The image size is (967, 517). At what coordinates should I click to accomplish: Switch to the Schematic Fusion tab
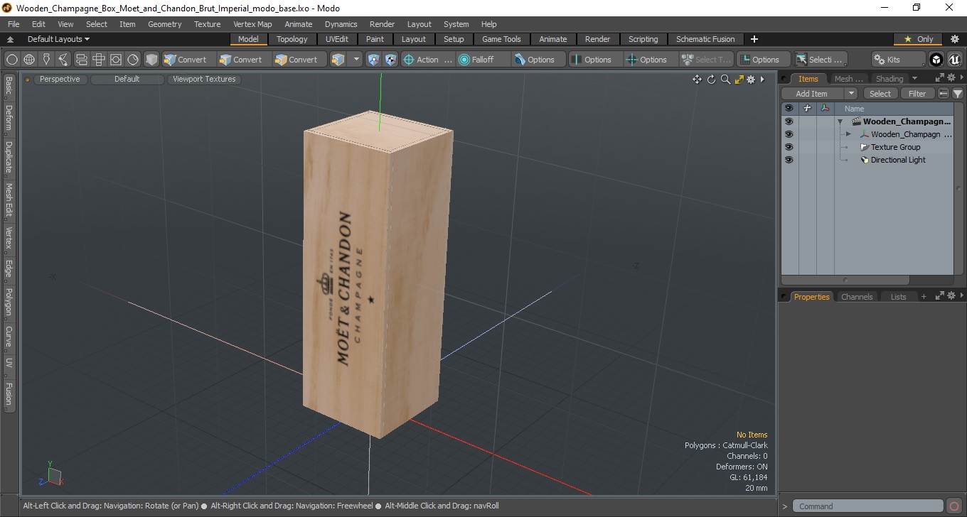705,39
